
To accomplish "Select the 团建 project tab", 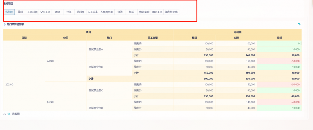I will point(57,12).
